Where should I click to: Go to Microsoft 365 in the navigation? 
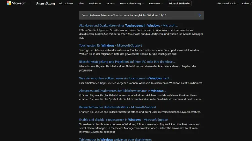(66, 3)
